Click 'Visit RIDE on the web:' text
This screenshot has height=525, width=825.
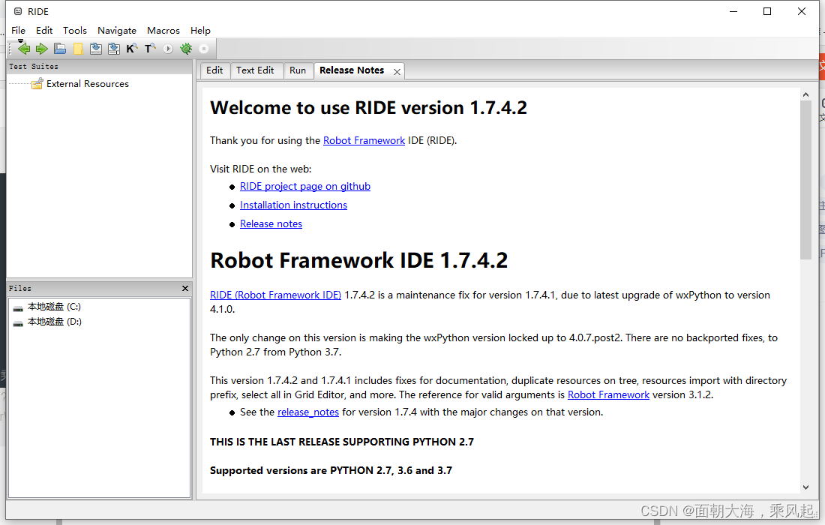point(260,169)
